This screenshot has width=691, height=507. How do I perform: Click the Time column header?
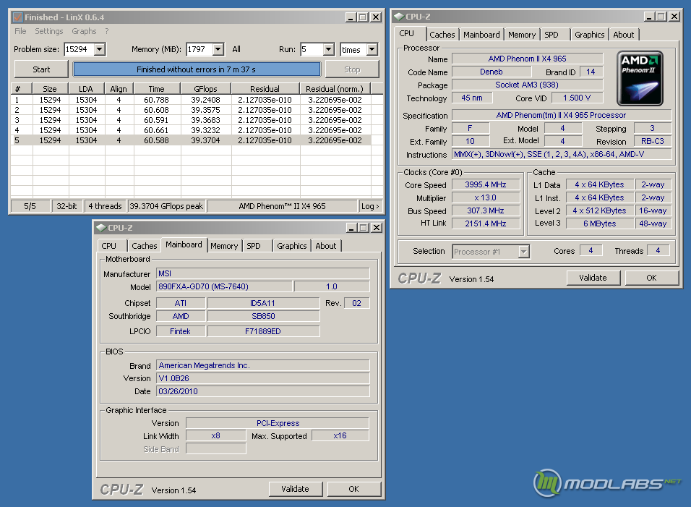pos(156,89)
